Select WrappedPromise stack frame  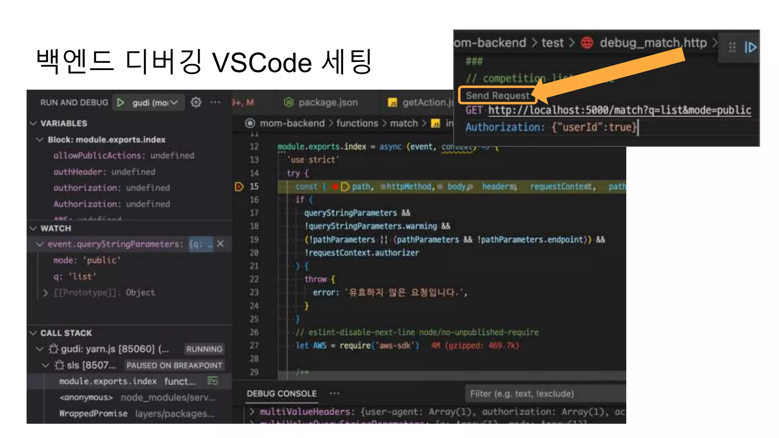tap(129, 414)
